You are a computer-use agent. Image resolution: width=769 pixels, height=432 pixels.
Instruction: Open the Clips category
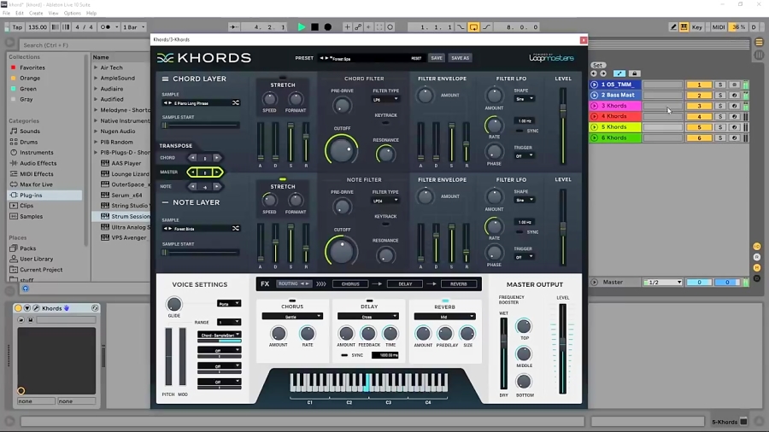tap(26, 206)
